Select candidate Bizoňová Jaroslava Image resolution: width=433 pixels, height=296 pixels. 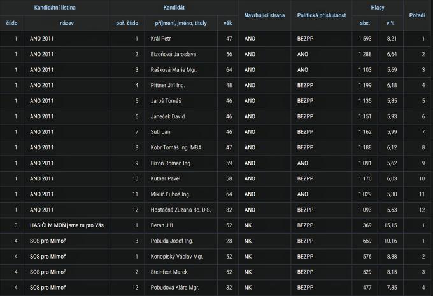pyautogui.click(x=173, y=54)
